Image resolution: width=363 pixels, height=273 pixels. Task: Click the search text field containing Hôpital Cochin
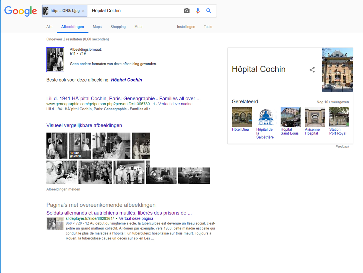coord(136,11)
